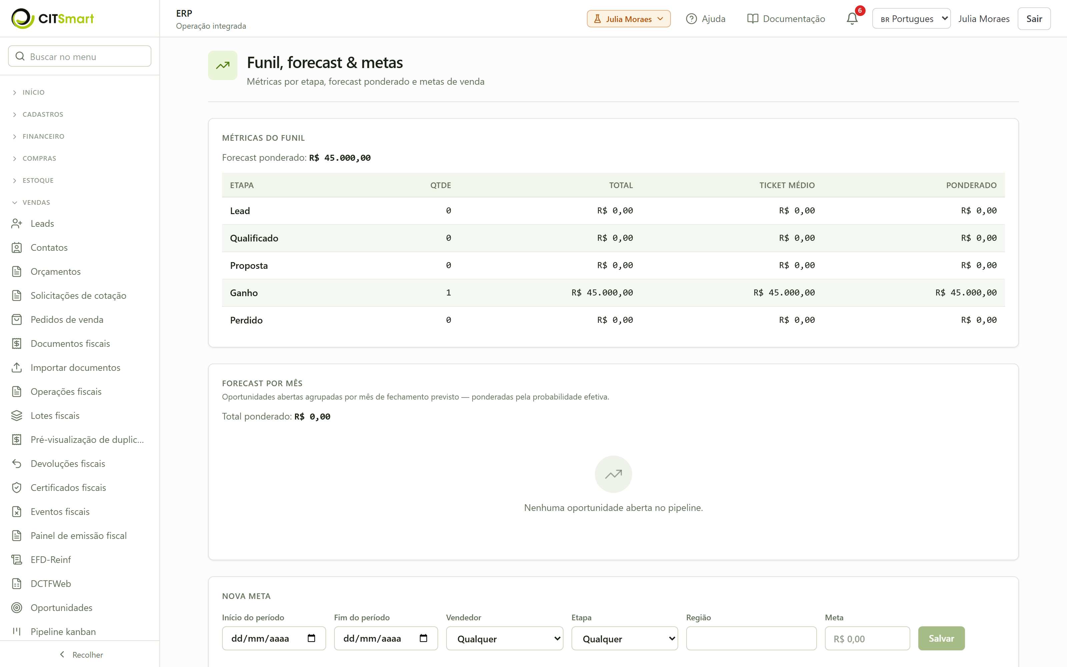1067x667 pixels.
Task: Click the notifications bell icon
Action: pos(852,19)
